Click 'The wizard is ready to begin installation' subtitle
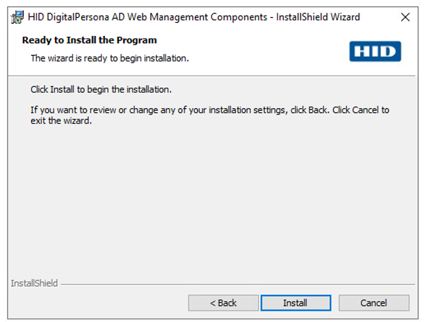 pyautogui.click(x=110, y=58)
